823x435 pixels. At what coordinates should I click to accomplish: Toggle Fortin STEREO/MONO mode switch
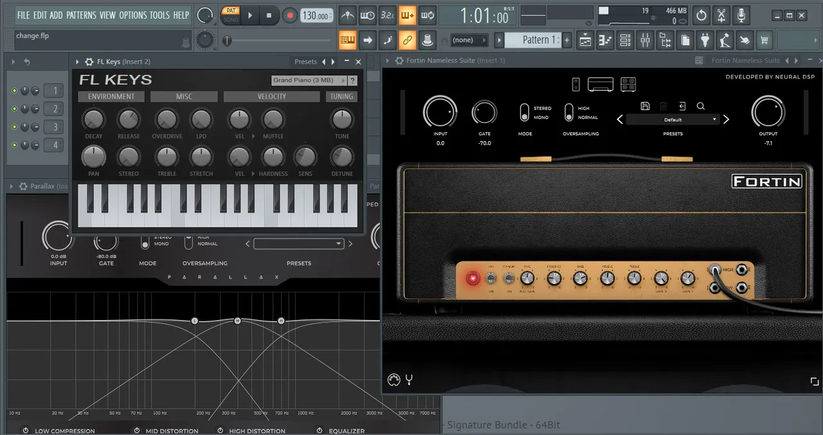point(525,112)
